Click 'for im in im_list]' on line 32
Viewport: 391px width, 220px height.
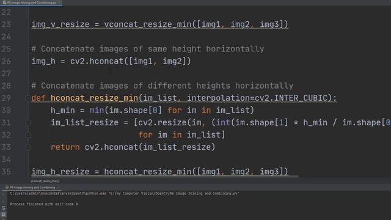pos(182,135)
